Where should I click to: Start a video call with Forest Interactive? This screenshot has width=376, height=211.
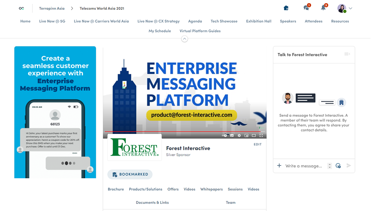point(347,54)
